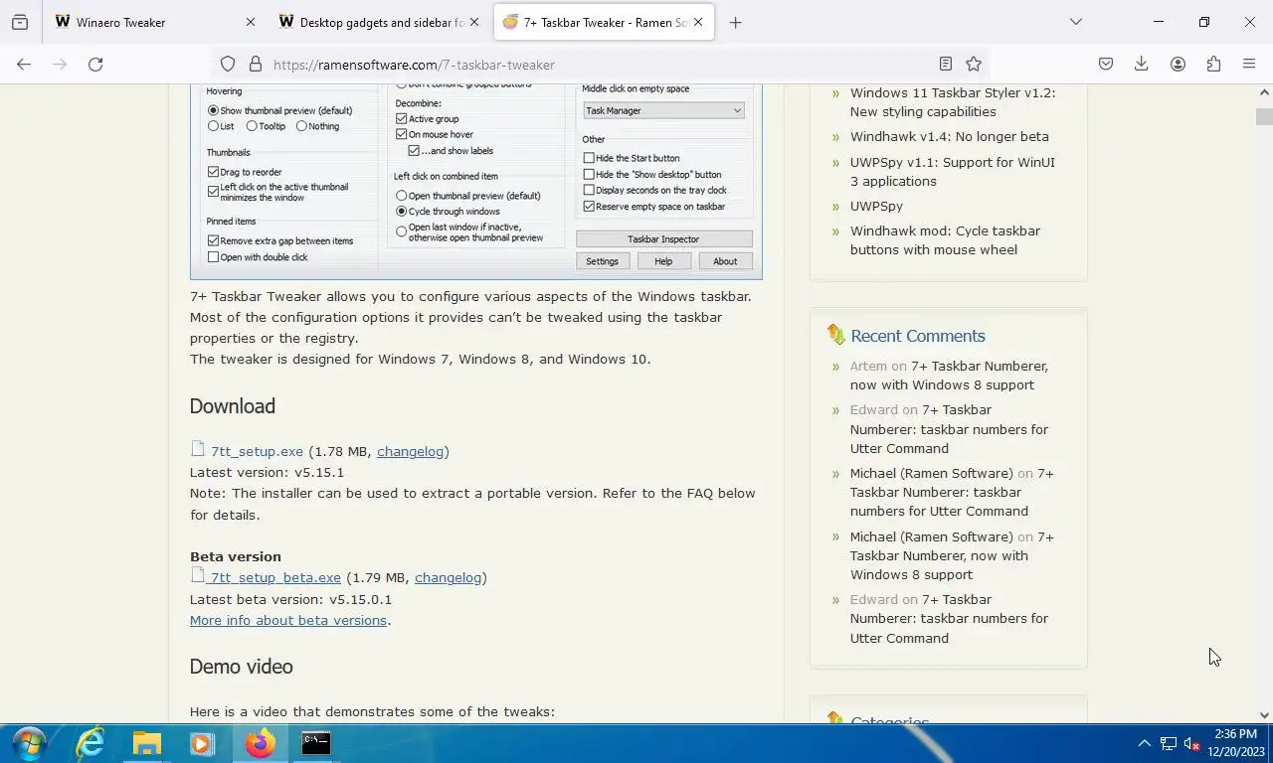Screen dimensions: 1273x763
Task: Toggle Reader View icon in address bar
Action: [946, 64]
